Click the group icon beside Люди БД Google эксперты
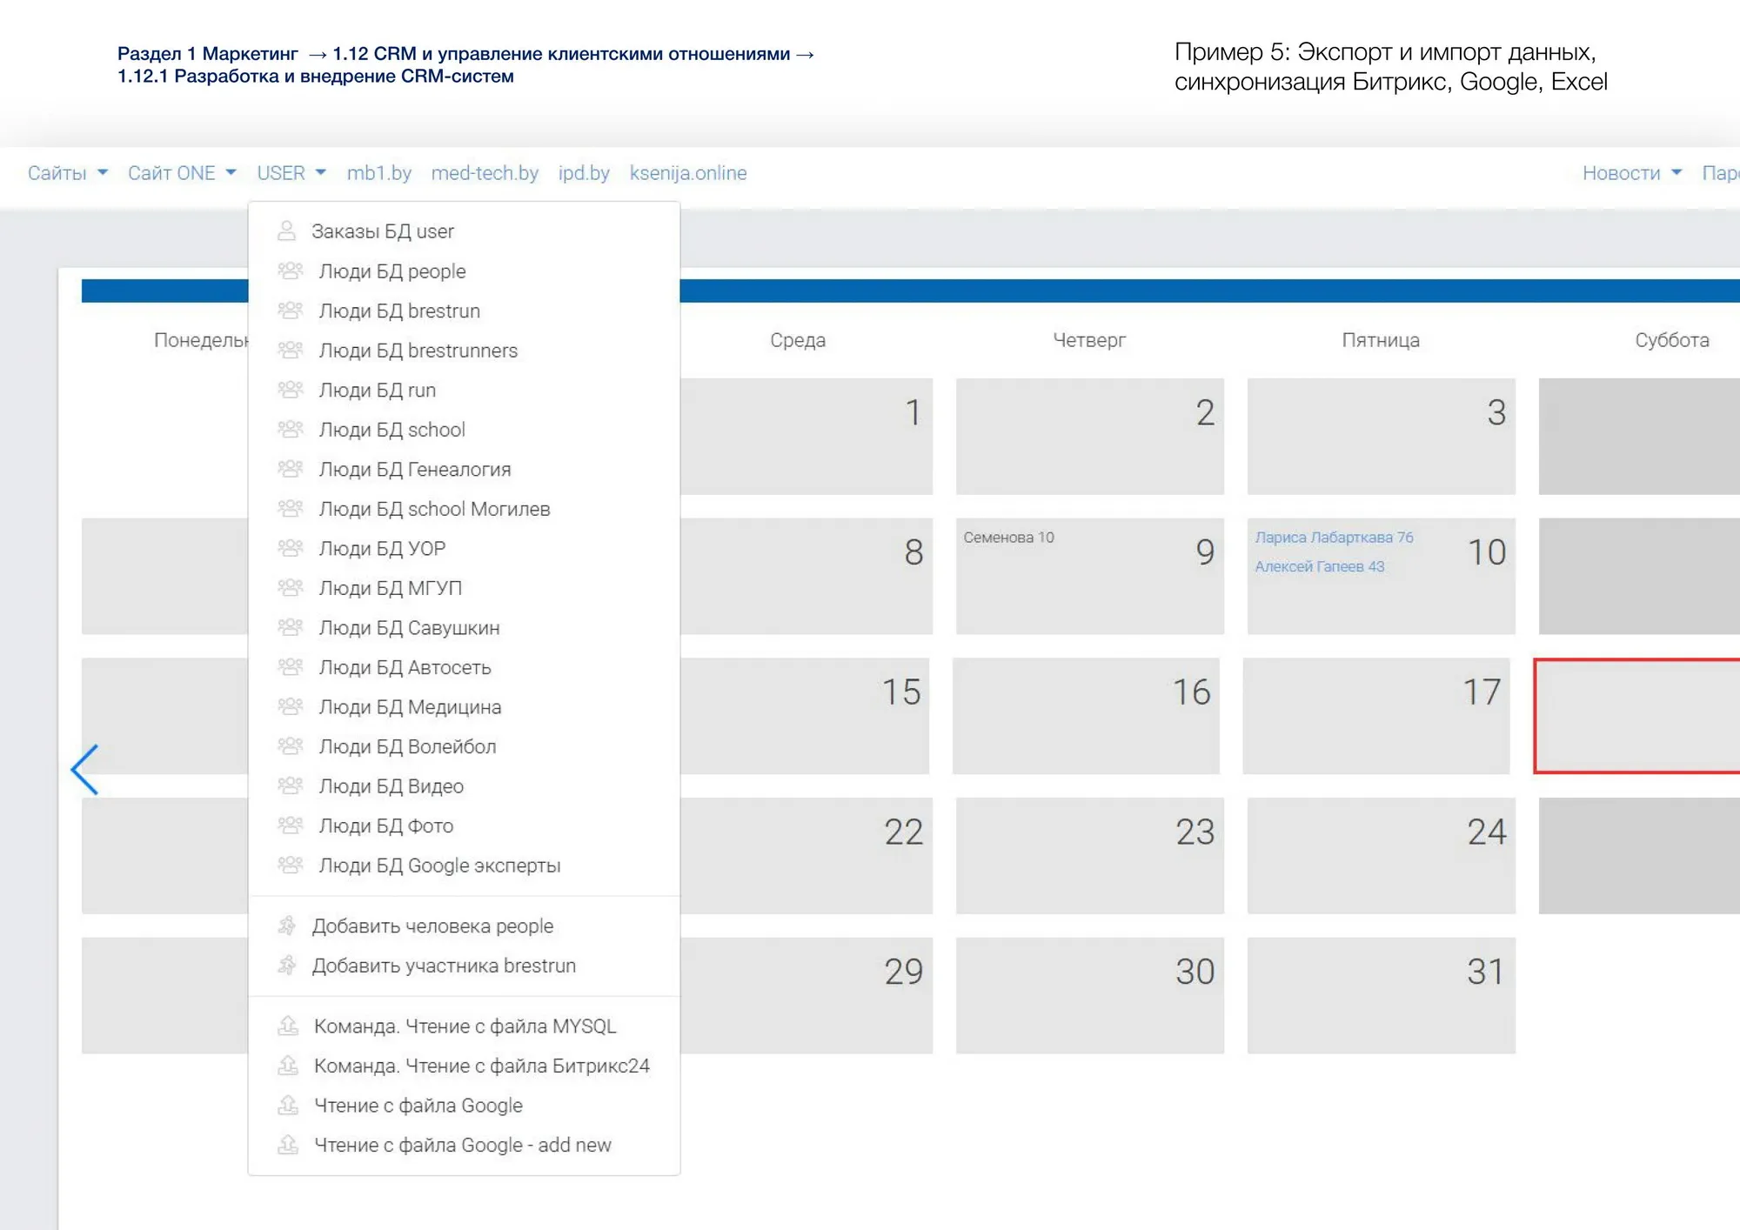The height and width of the screenshot is (1230, 1740). (x=290, y=865)
